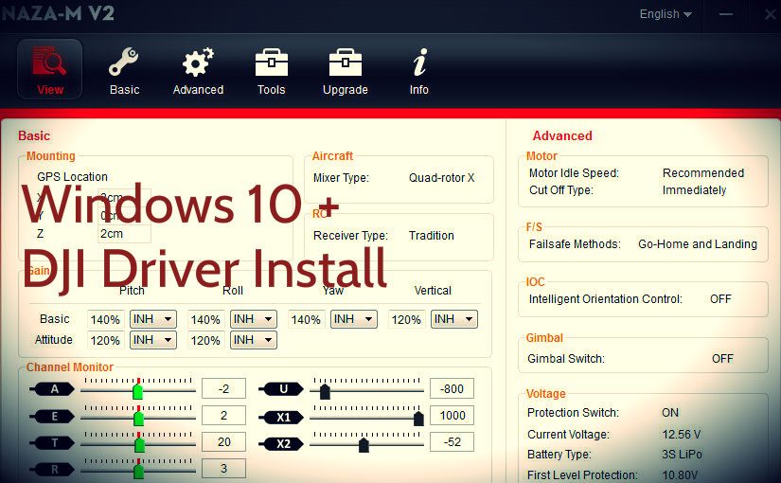Click the Advanced section heading
781x483 pixels.
[x=562, y=135]
